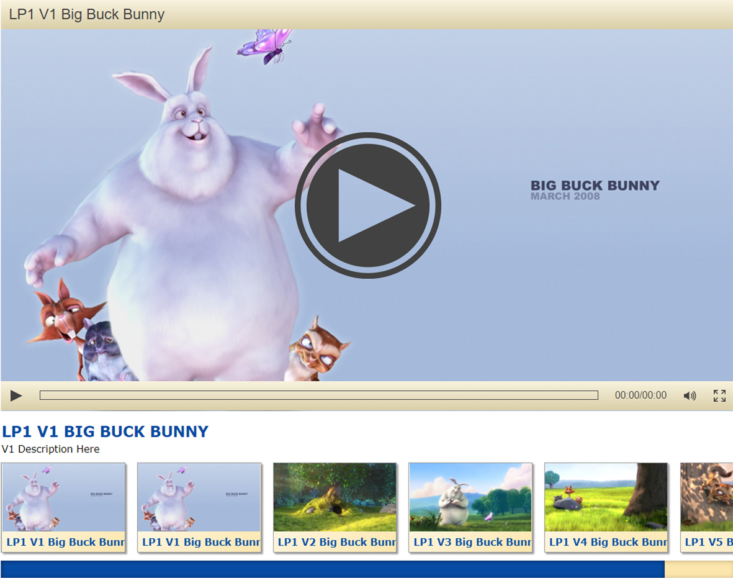This screenshot has height=578, width=733.
Task: Open the LP1 V2 forest tree thumbnail
Action: [x=335, y=497]
